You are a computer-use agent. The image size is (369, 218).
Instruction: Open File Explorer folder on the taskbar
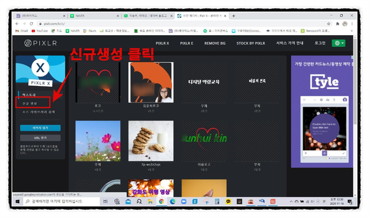click(150, 201)
